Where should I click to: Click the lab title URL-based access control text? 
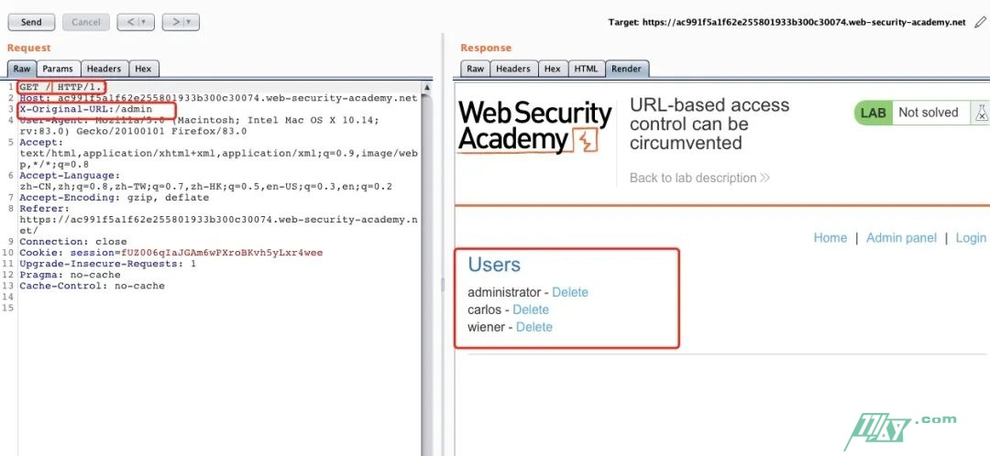[709, 125]
